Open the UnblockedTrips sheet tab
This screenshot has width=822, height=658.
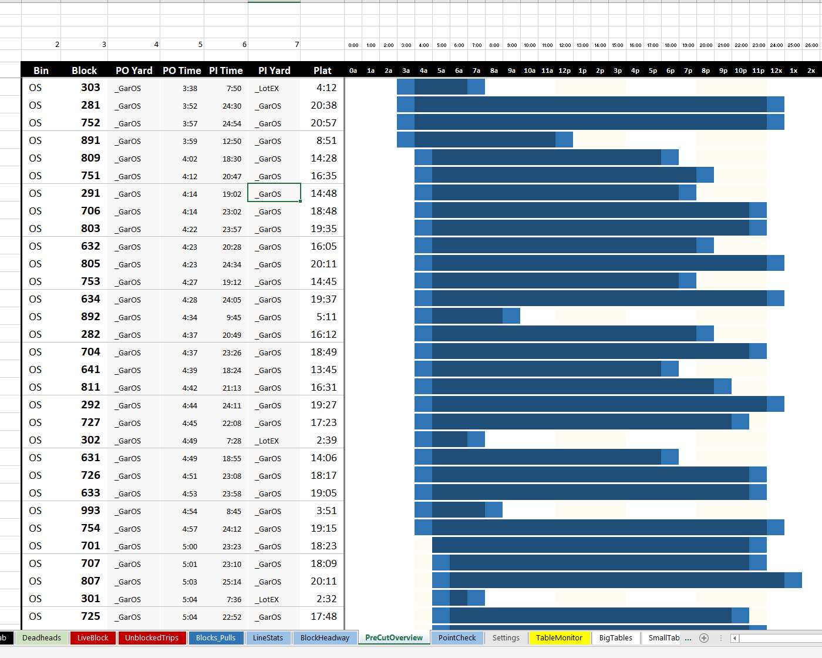click(x=151, y=638)
